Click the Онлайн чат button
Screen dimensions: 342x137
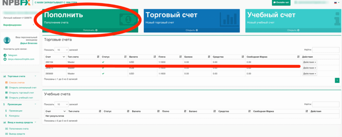coord(281,3)
